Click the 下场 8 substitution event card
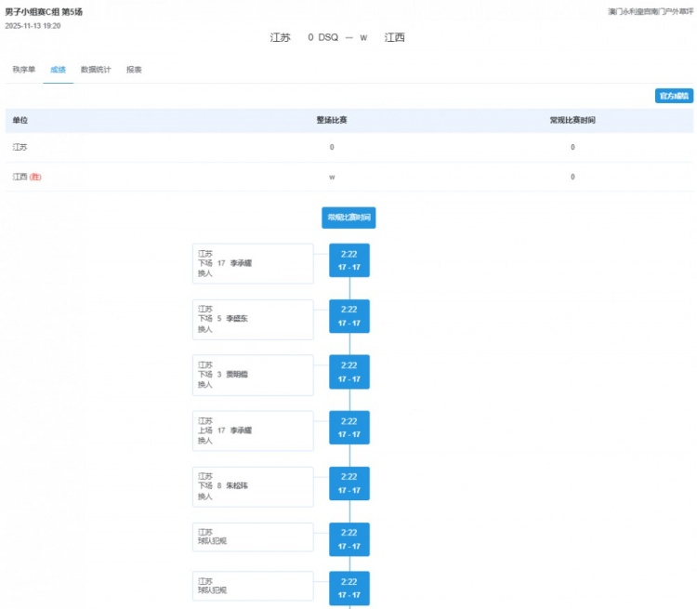Image resolution: width=697 pixels, height=609 pixels. point(253,486)
